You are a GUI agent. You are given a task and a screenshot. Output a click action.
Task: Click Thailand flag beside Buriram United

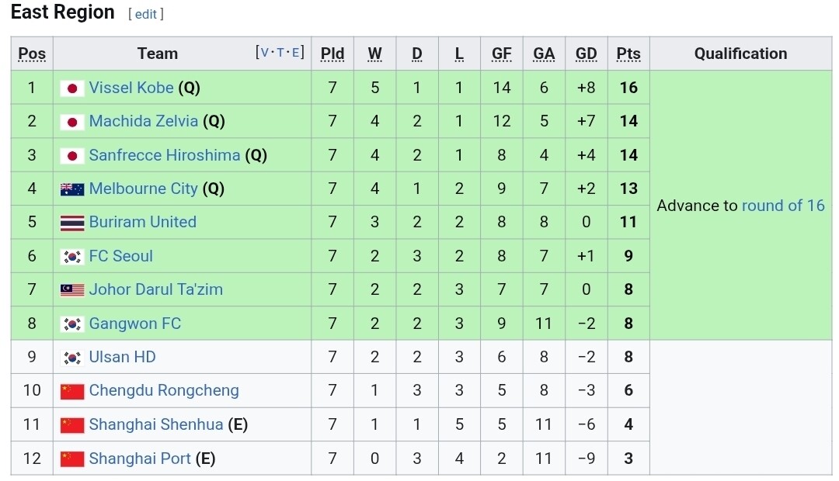[72, 223]
